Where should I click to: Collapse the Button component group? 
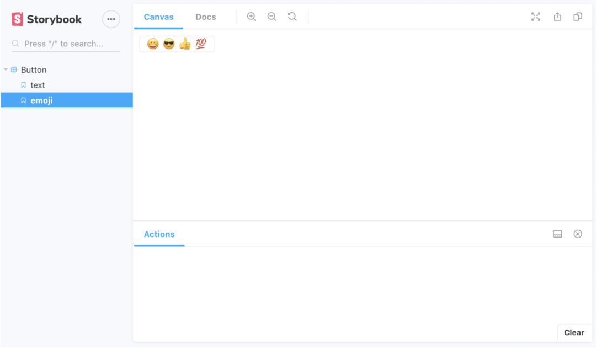point(6,69)
